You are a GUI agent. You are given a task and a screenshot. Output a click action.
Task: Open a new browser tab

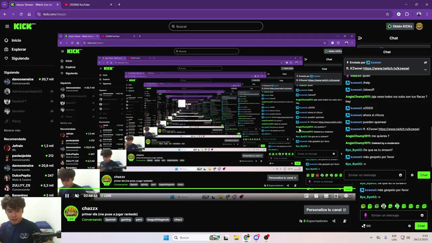pyautogui.click(x=119, y=5)
